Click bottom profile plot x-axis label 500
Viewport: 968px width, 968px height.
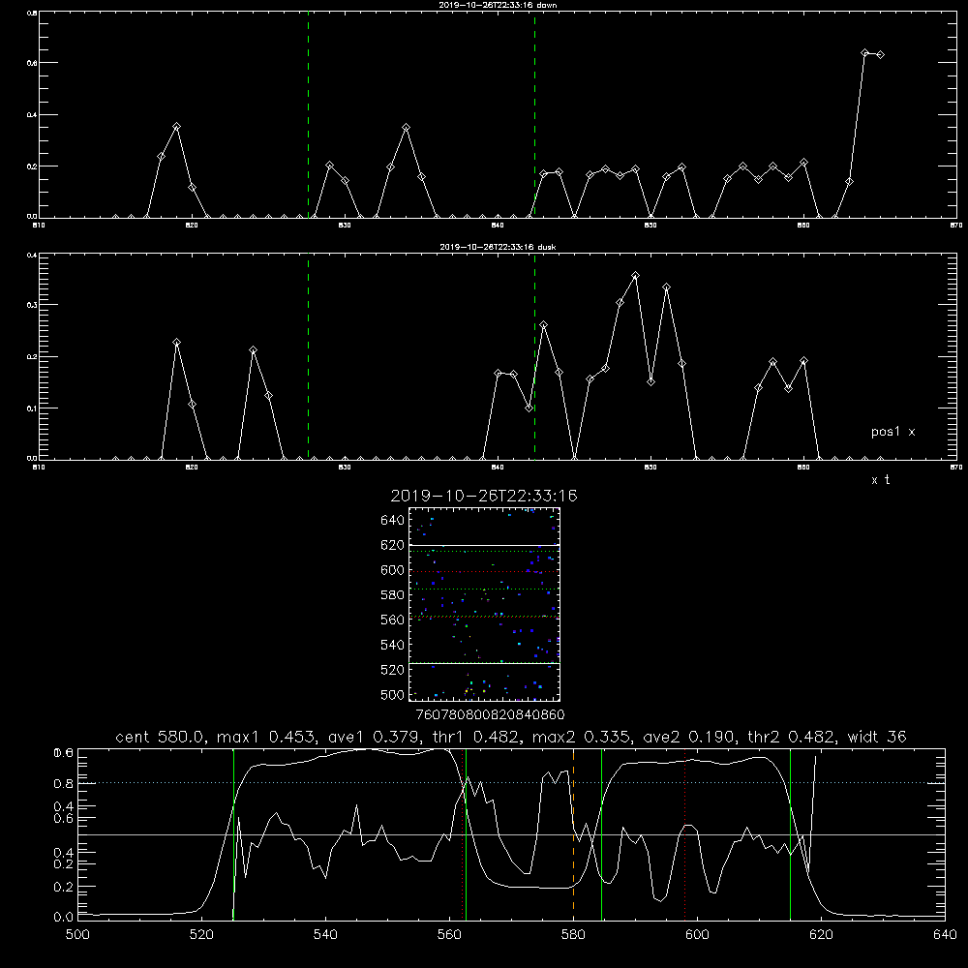coord(77,935)
